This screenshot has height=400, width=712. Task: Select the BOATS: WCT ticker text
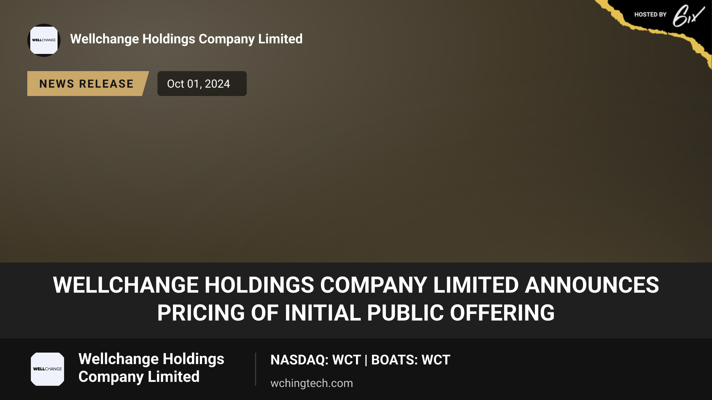click(x=411, y=360)
